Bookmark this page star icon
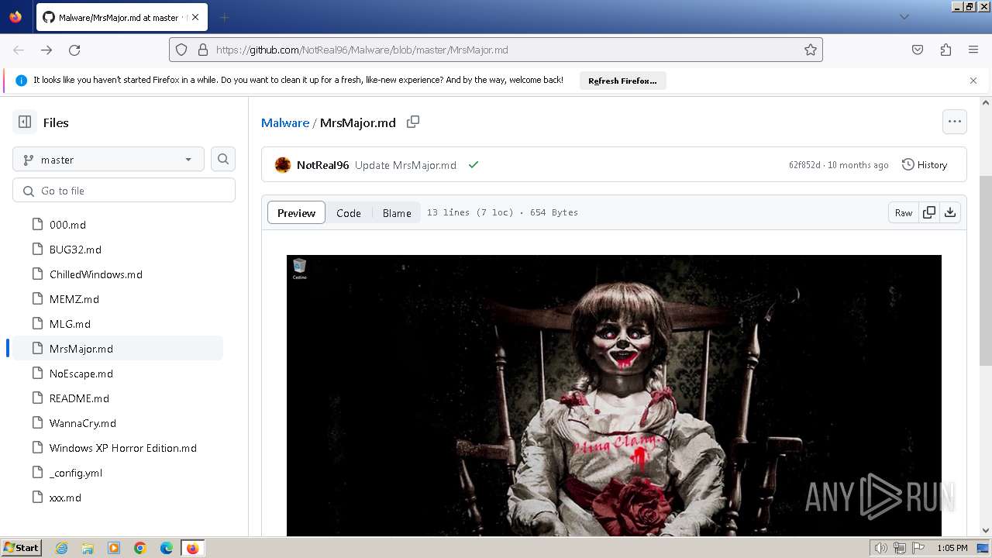This screenshot has width=992, height=558. 811,50
